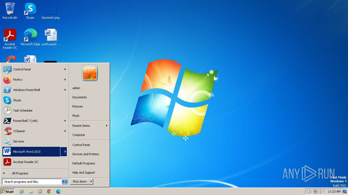Launch Acrobat Reader DC from Start menu
Screen dimensions: 348x195
tap(34, 162)
